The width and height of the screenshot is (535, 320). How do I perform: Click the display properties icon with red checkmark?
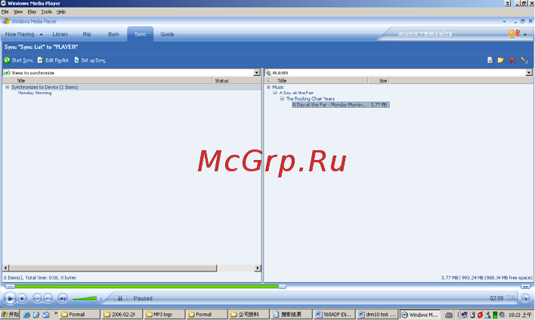click(490, 60)
